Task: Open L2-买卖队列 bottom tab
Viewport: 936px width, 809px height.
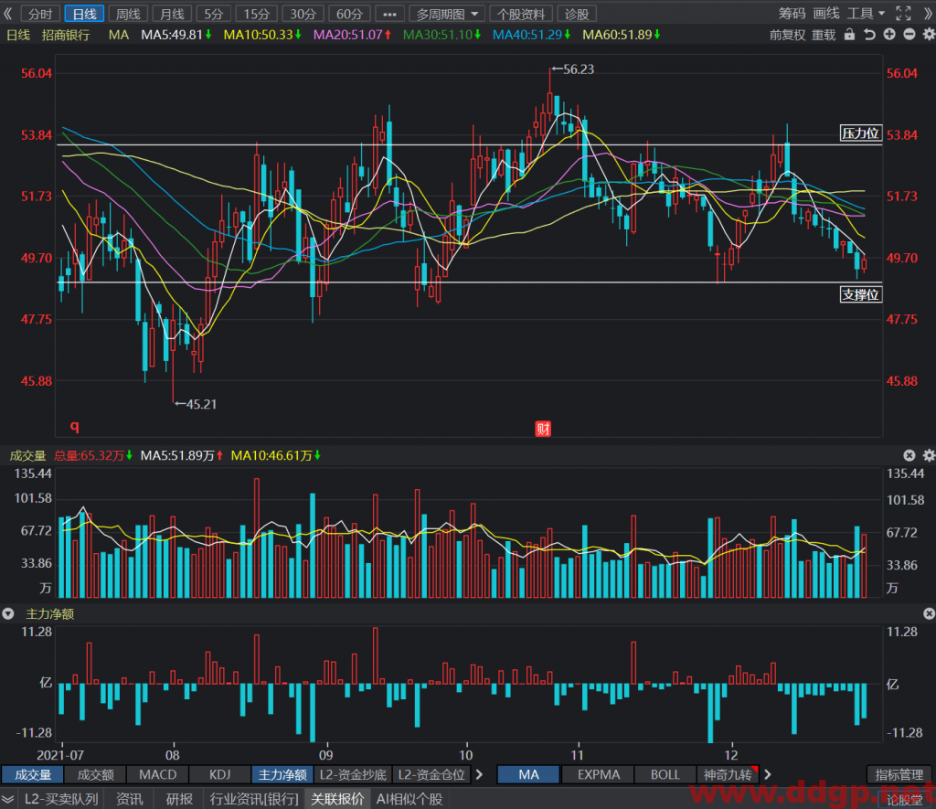Action: 61,799
